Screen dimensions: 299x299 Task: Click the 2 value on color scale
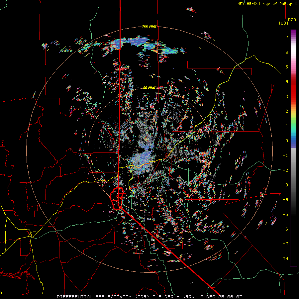287,111
